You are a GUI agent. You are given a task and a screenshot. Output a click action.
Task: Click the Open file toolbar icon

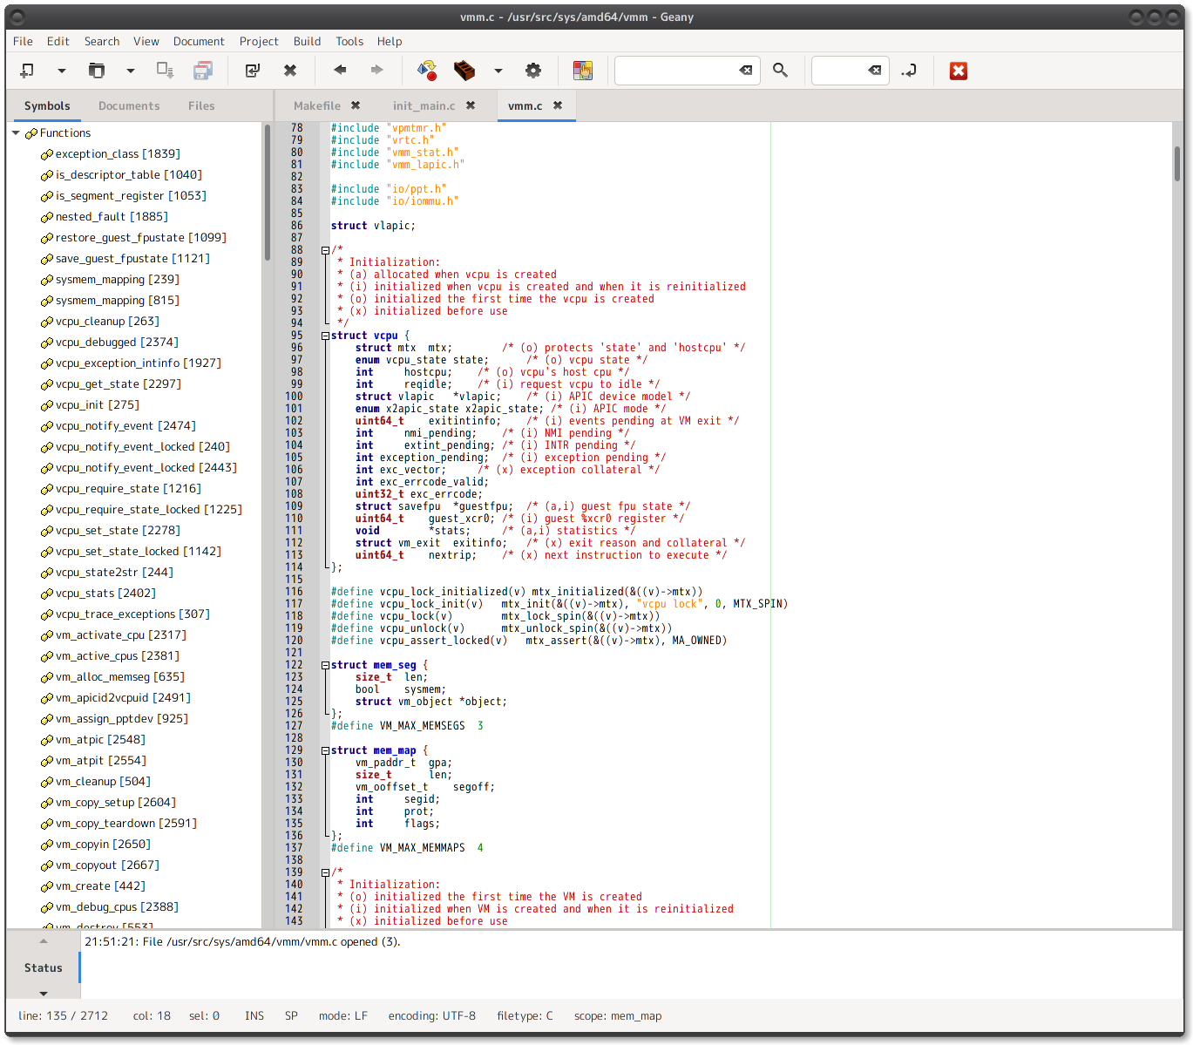point(97,71)
